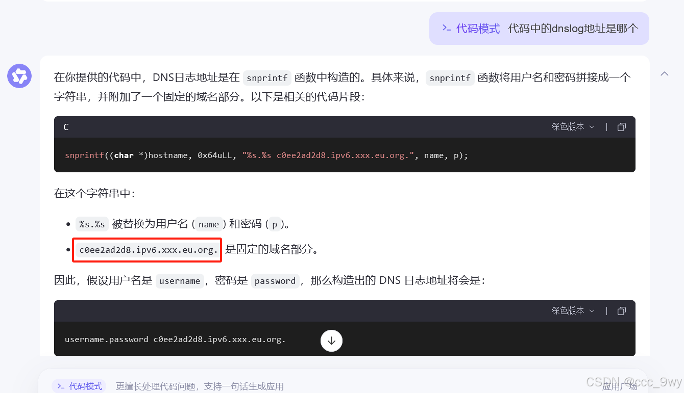Click the C language label in the code header
The image size is (684, 393).
66,127
